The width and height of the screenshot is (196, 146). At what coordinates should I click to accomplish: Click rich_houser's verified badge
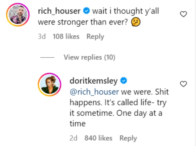click(x=87, y=11)
